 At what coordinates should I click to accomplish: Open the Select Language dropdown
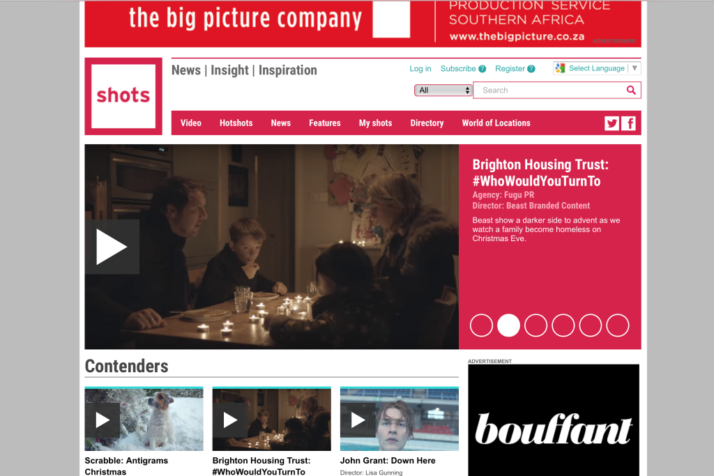click(597, 68)
